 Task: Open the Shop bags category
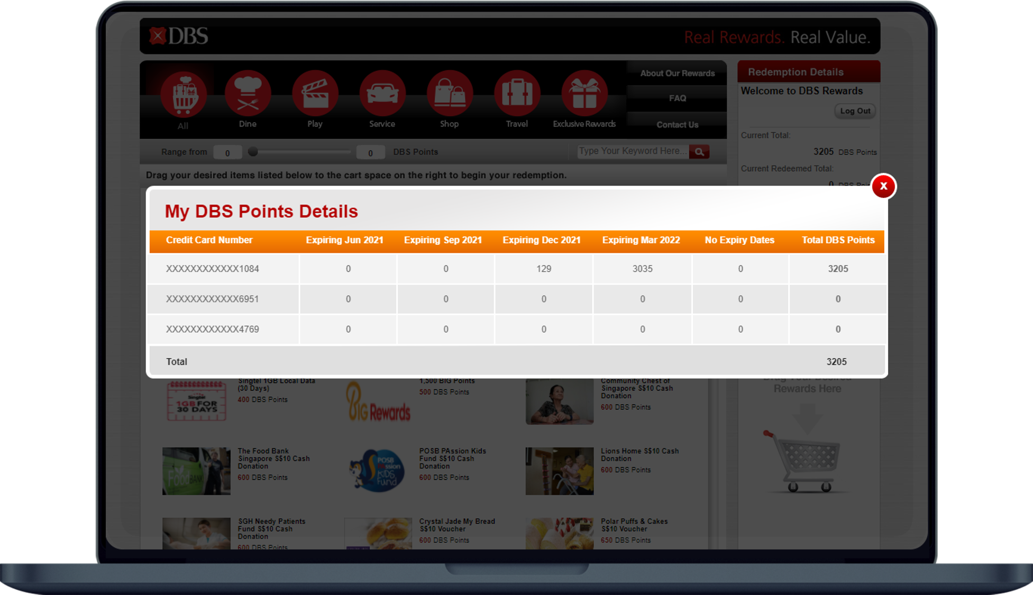pos(450,94)
